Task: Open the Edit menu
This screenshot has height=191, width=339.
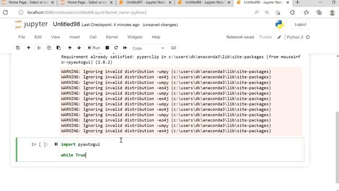Action: click(x=38, y=37)
